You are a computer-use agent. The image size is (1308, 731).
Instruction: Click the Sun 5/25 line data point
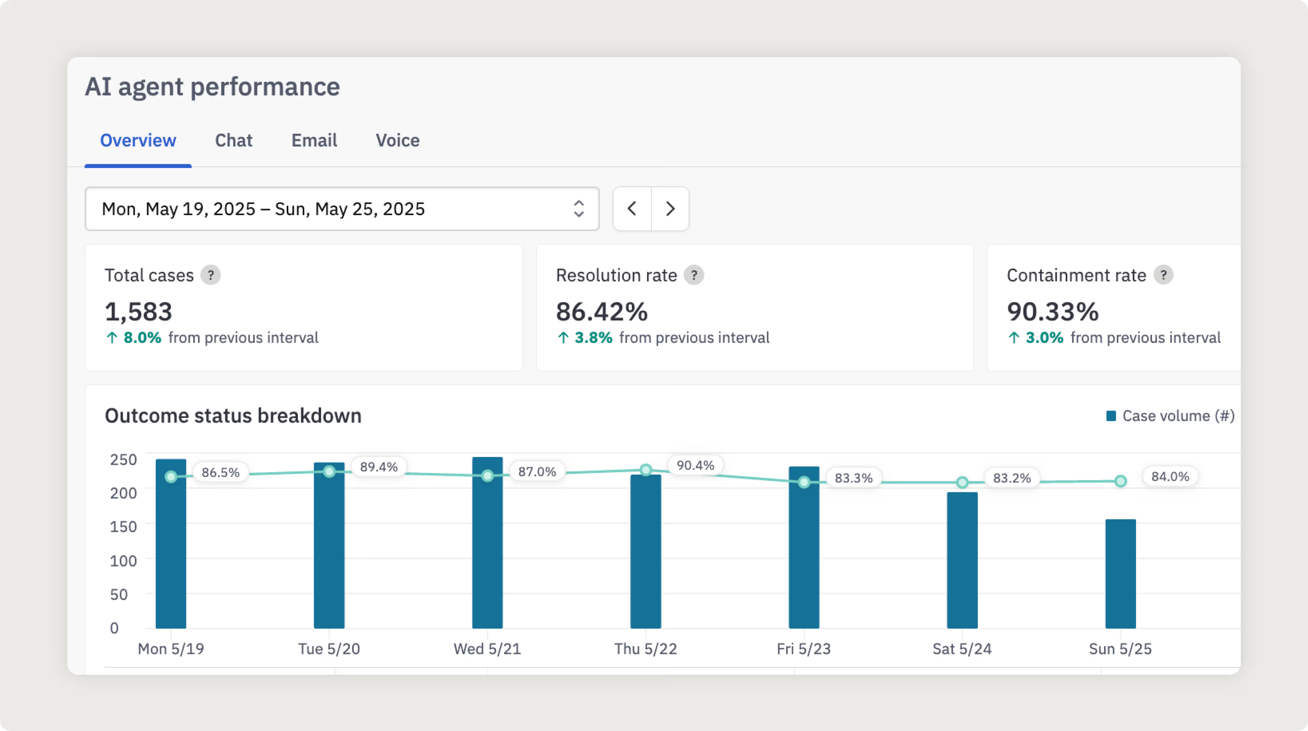tap(1121, 481)
